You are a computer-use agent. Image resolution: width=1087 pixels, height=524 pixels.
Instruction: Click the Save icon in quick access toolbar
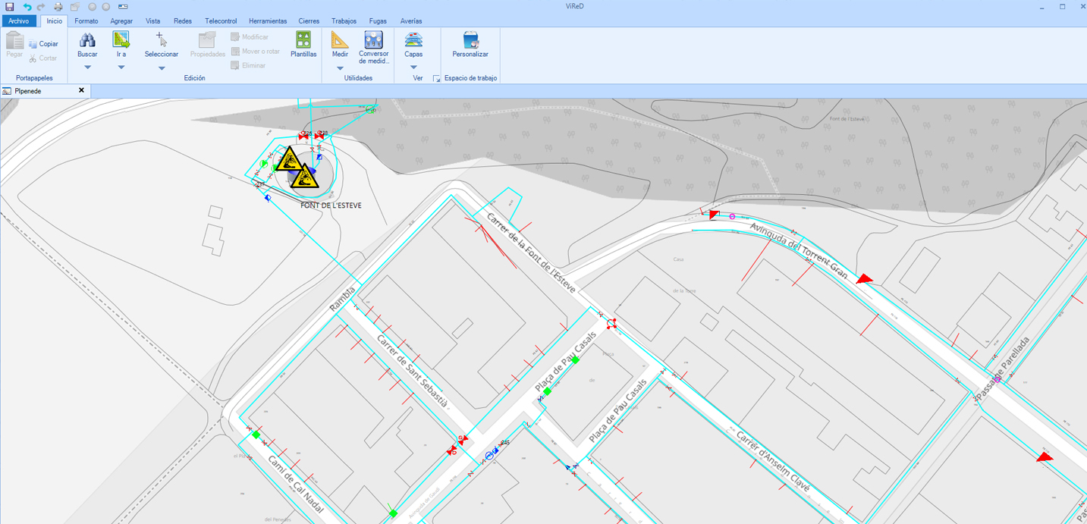coord(10,7)
